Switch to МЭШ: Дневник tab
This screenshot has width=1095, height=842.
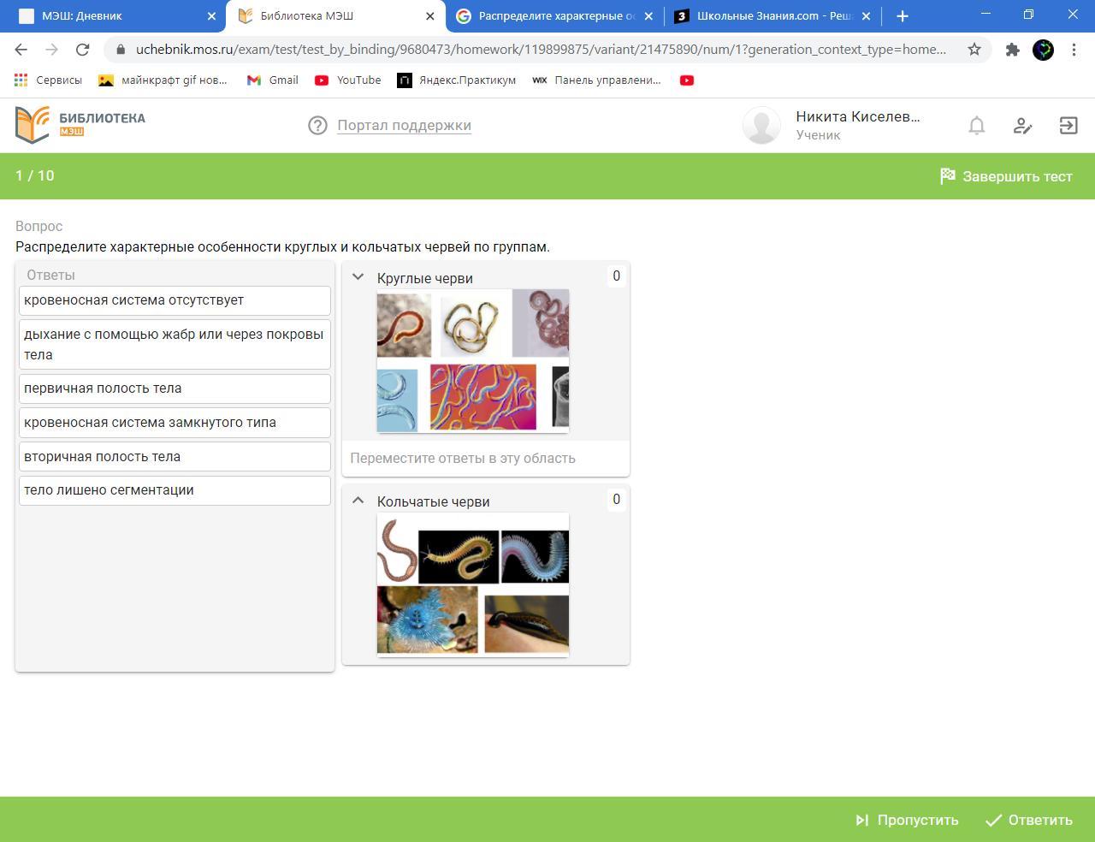114,15
